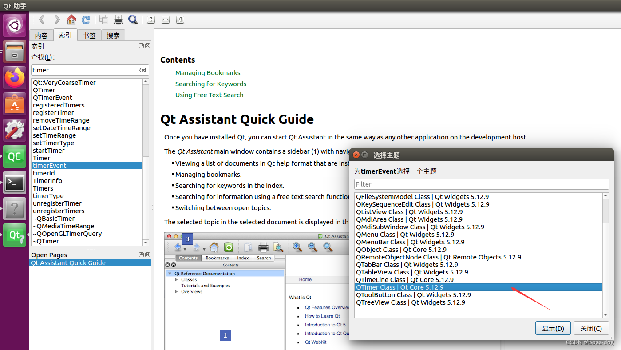Open the Home page from the toolbar
621x350 pixels.
pos(71,20)
